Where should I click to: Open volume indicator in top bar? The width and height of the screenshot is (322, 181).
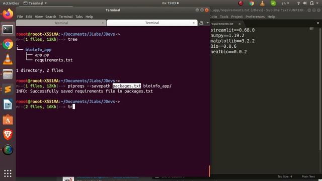[x=305, y=3]
